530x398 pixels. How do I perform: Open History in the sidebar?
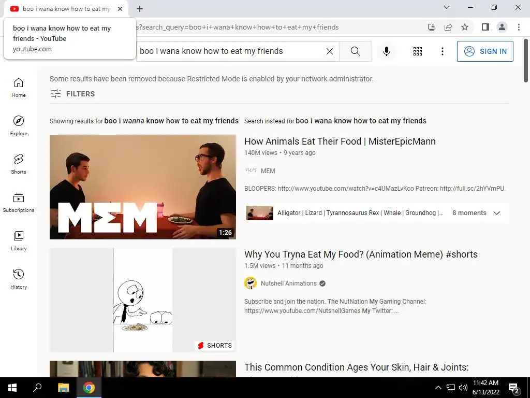point(19,279)
